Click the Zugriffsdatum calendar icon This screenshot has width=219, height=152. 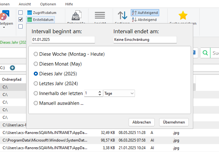click(x=30, y=13)
